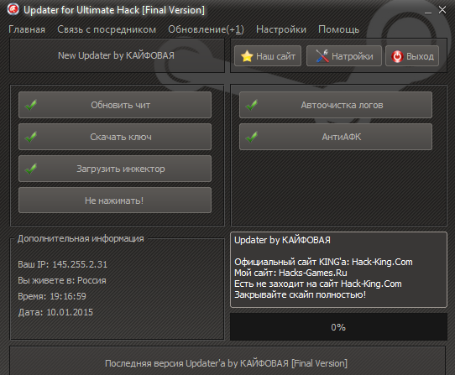The width and height of the screenshot is (455, 375).
Task: Open the Настройки menu
Action: click(281, 29)
